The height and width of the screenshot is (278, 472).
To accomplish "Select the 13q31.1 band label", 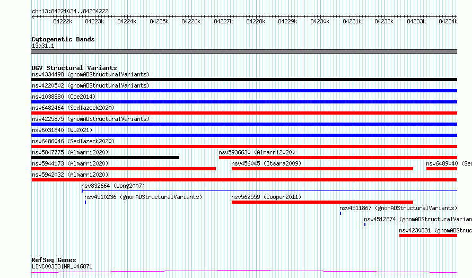I will (43, 46).
